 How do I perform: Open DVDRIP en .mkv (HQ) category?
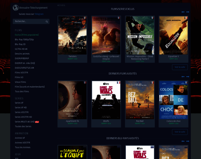tap(25, 63)
